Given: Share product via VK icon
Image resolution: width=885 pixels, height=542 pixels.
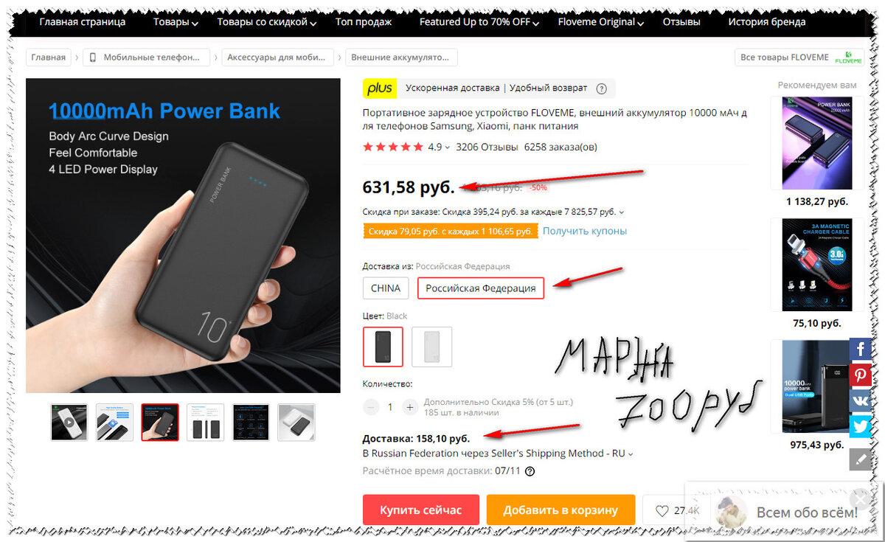Looking at the screenshot, I should [x=860, y=400].
